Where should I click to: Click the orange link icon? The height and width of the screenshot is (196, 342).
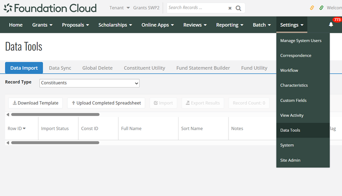(312, 8)
